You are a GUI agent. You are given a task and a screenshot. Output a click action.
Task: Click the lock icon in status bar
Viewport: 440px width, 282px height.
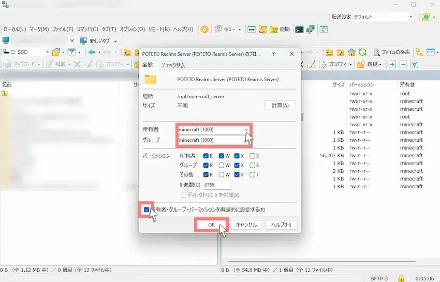(401, 278)
